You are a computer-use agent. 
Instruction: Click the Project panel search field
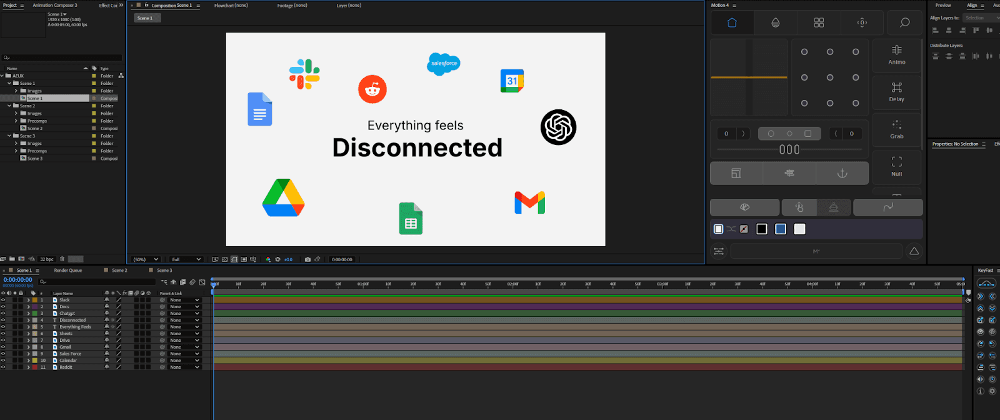tap(62, 57)
